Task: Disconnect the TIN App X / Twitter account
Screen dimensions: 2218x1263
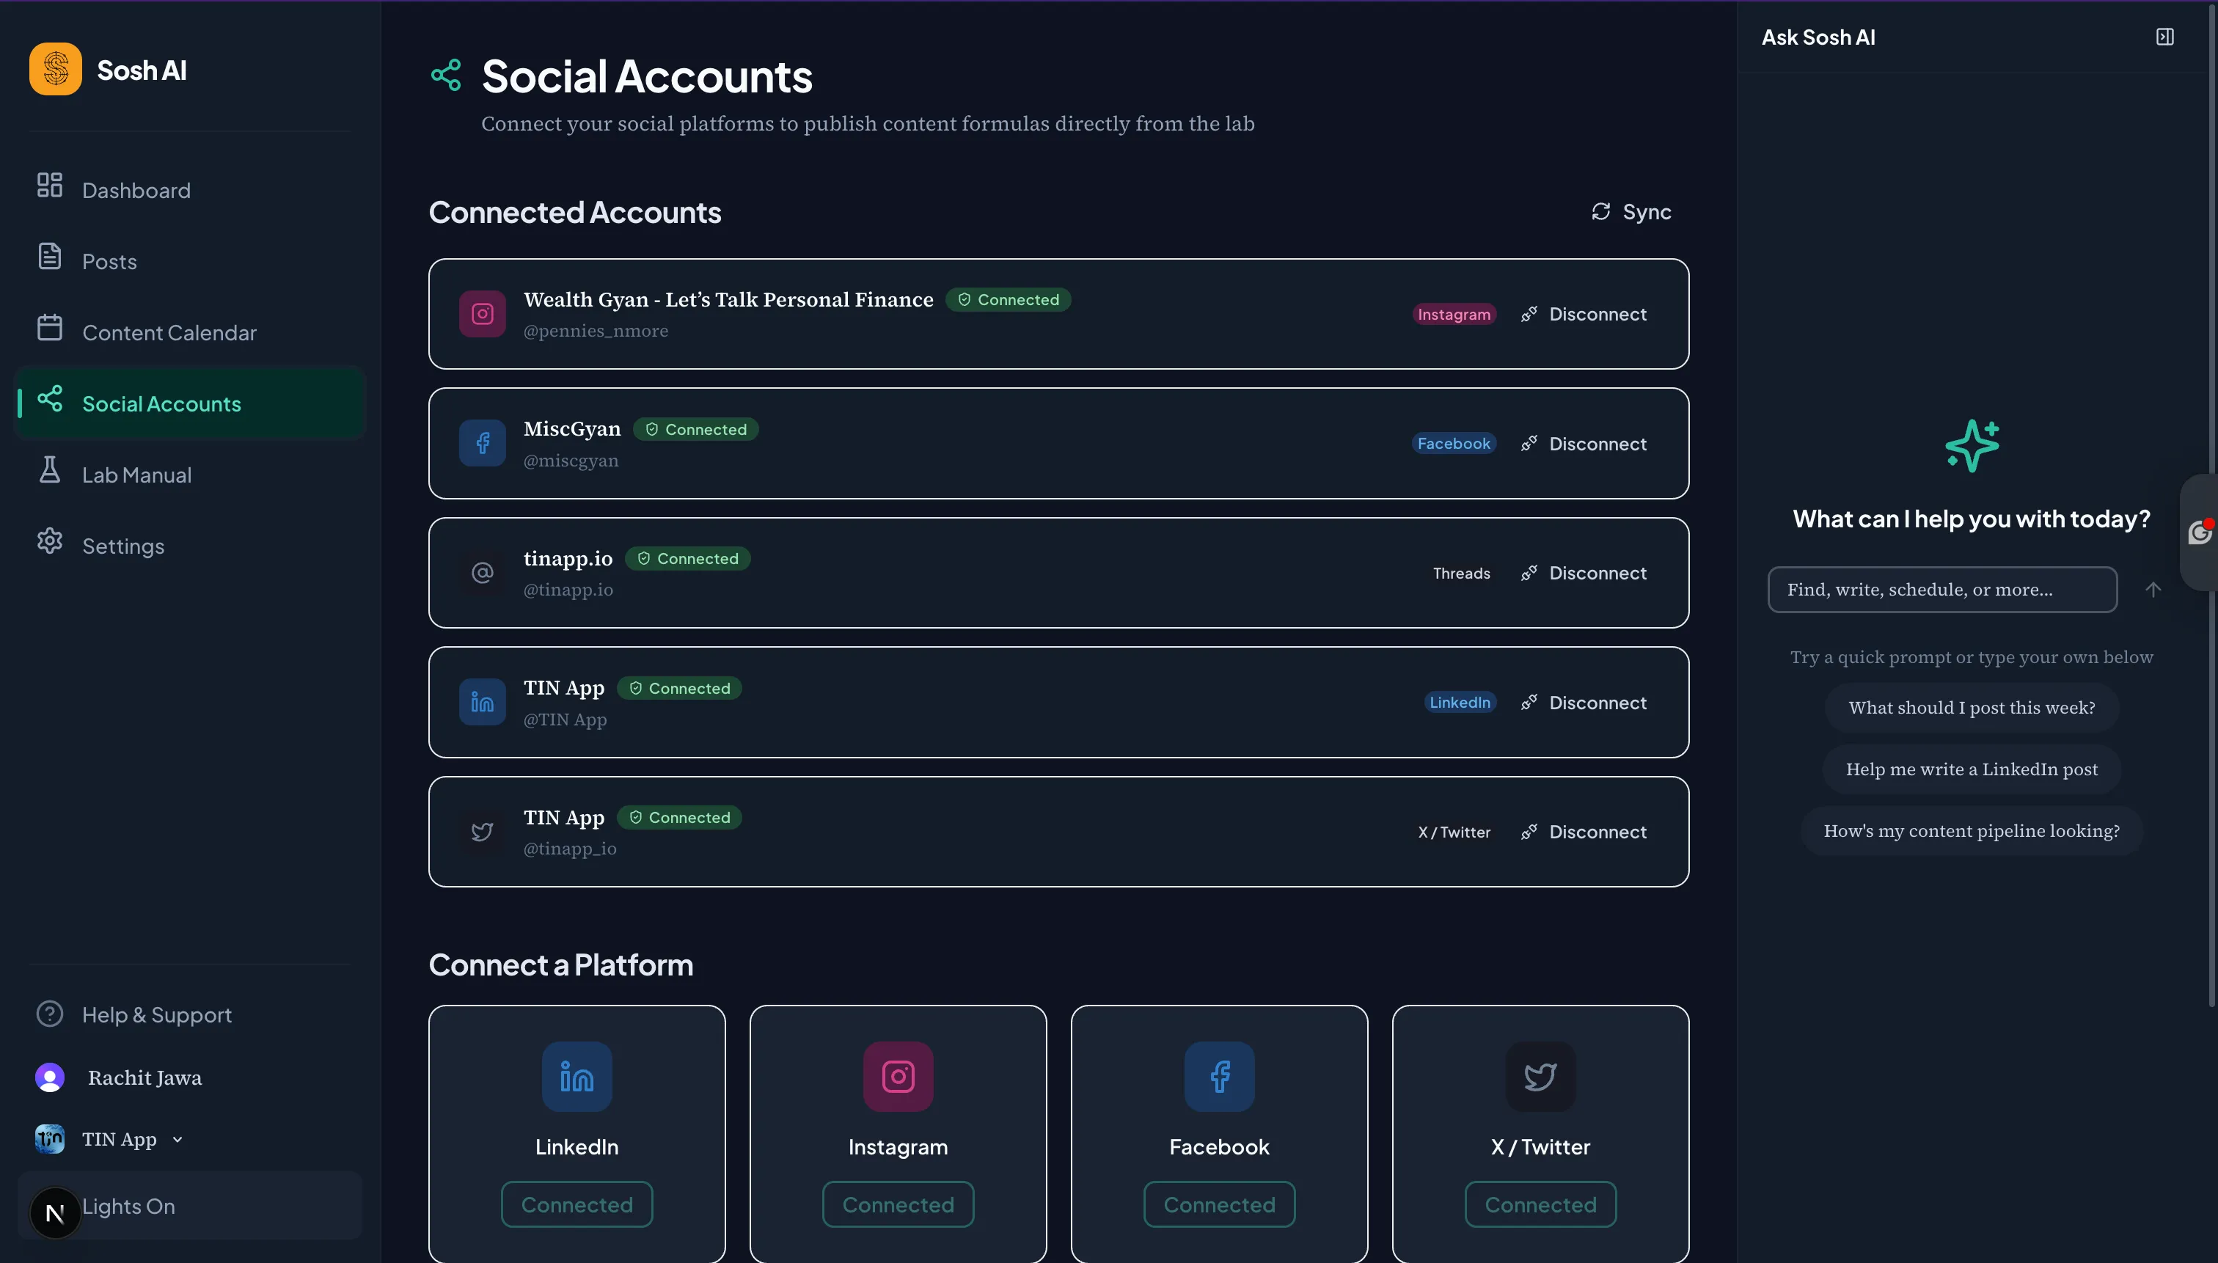Action: (1584, 832)
